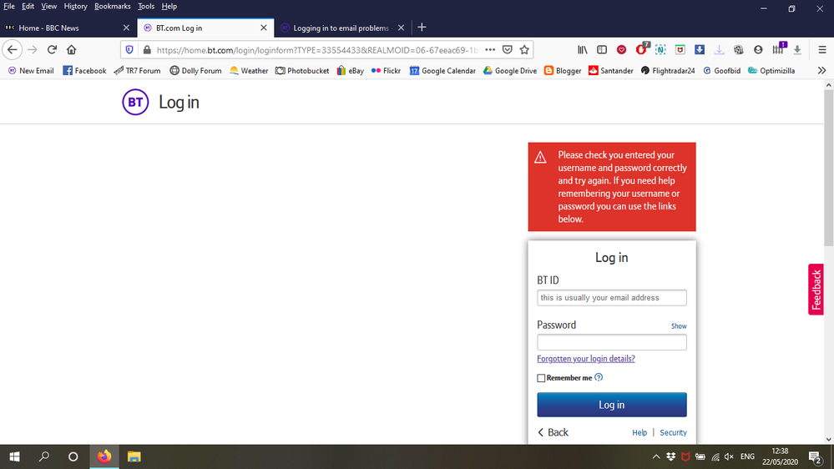Click Forgotten your login details link
The height and width of the screenshot is (469, 834).
click(586, 359)
